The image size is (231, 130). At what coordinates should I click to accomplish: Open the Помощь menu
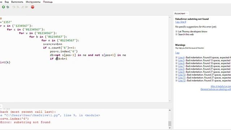[48, 2]
